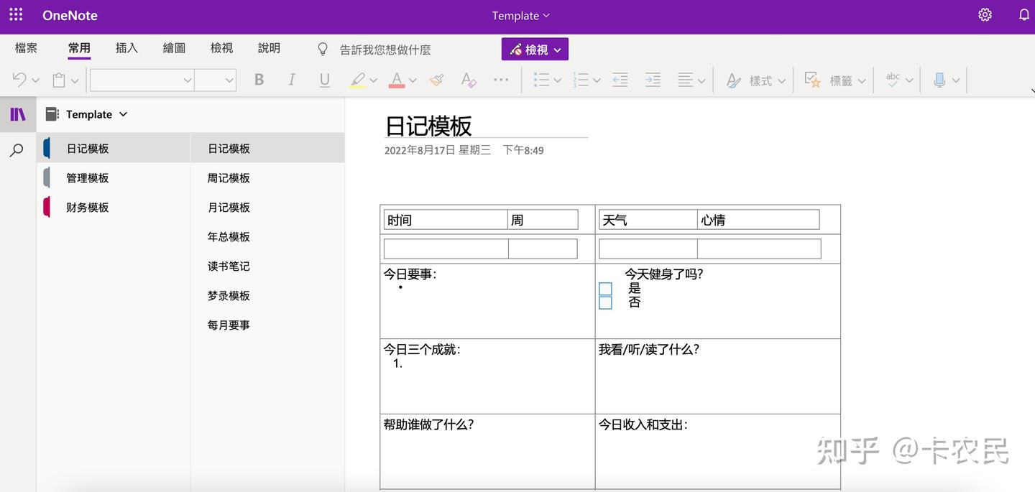Click the empty cell below 时间
The image size is (1035, 492).
446,249
